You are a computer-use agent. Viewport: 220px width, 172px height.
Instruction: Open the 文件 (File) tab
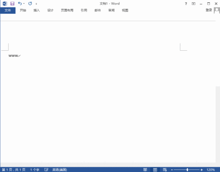click(8, 10)
